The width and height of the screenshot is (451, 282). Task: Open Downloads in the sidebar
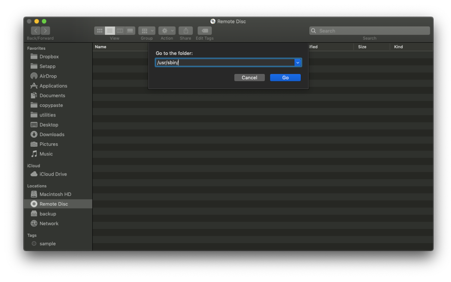(x=58, y=134)
